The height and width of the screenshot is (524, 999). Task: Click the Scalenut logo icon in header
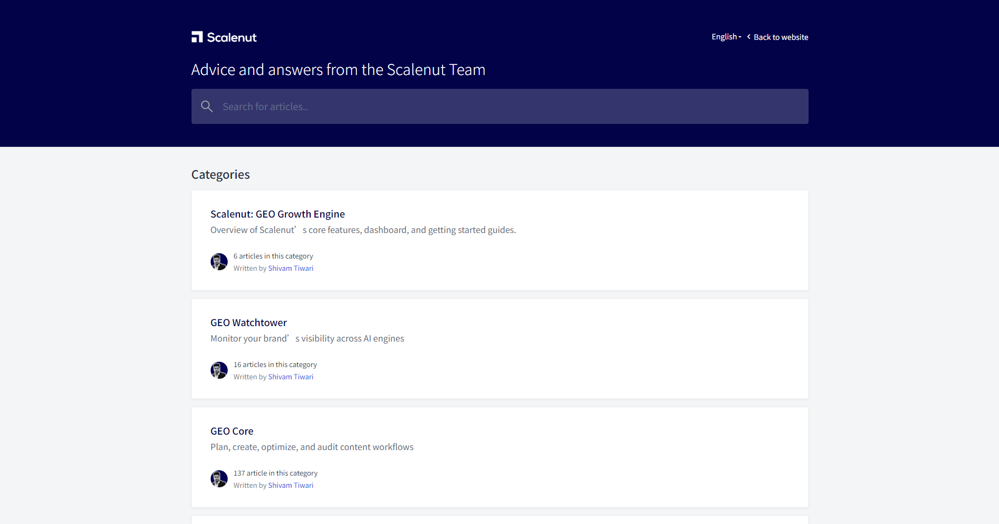coord(197,37)
